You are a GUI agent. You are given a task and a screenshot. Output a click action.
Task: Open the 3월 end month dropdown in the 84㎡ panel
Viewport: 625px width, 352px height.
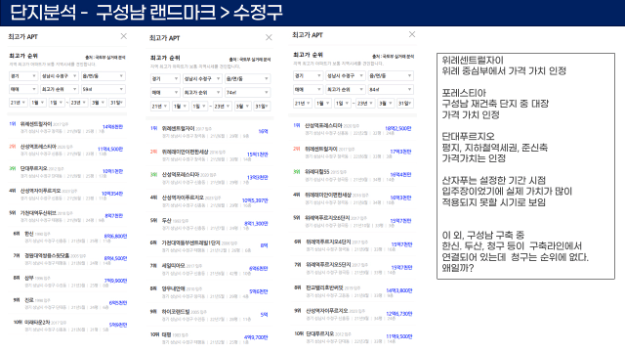[385, 103]
